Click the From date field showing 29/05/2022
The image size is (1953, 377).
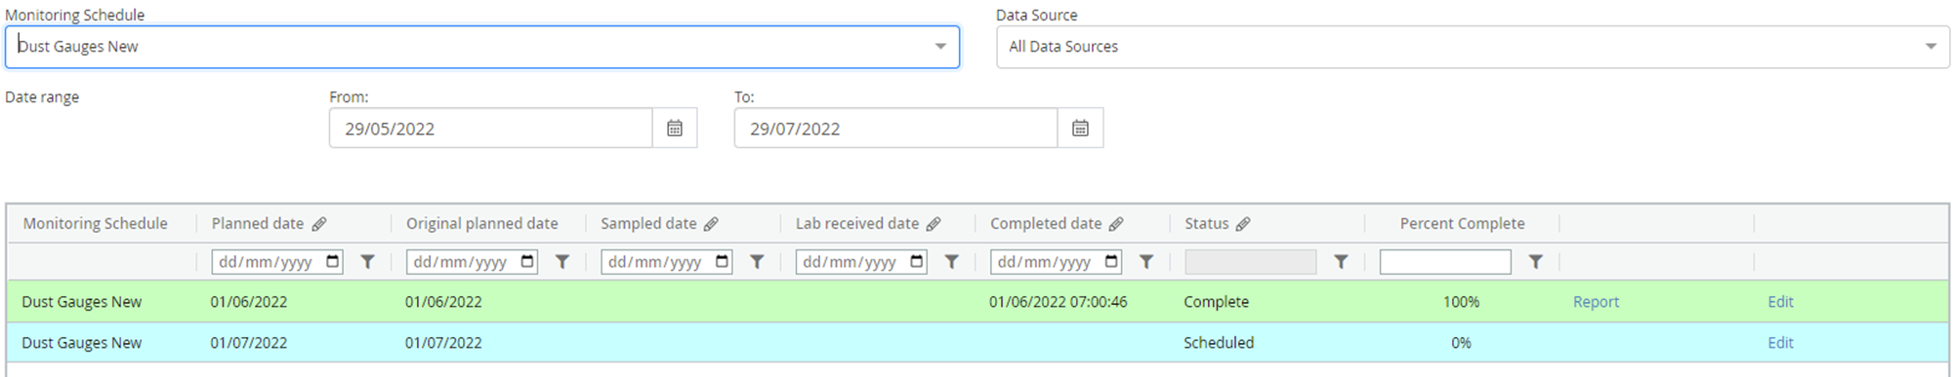[491, 129]
